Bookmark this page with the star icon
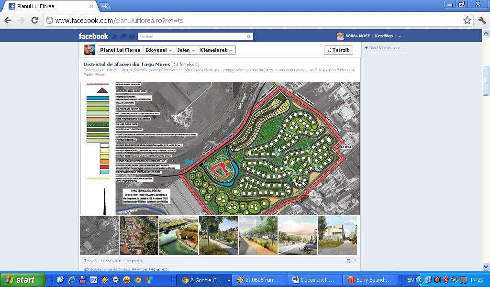 tap(467, 21)
